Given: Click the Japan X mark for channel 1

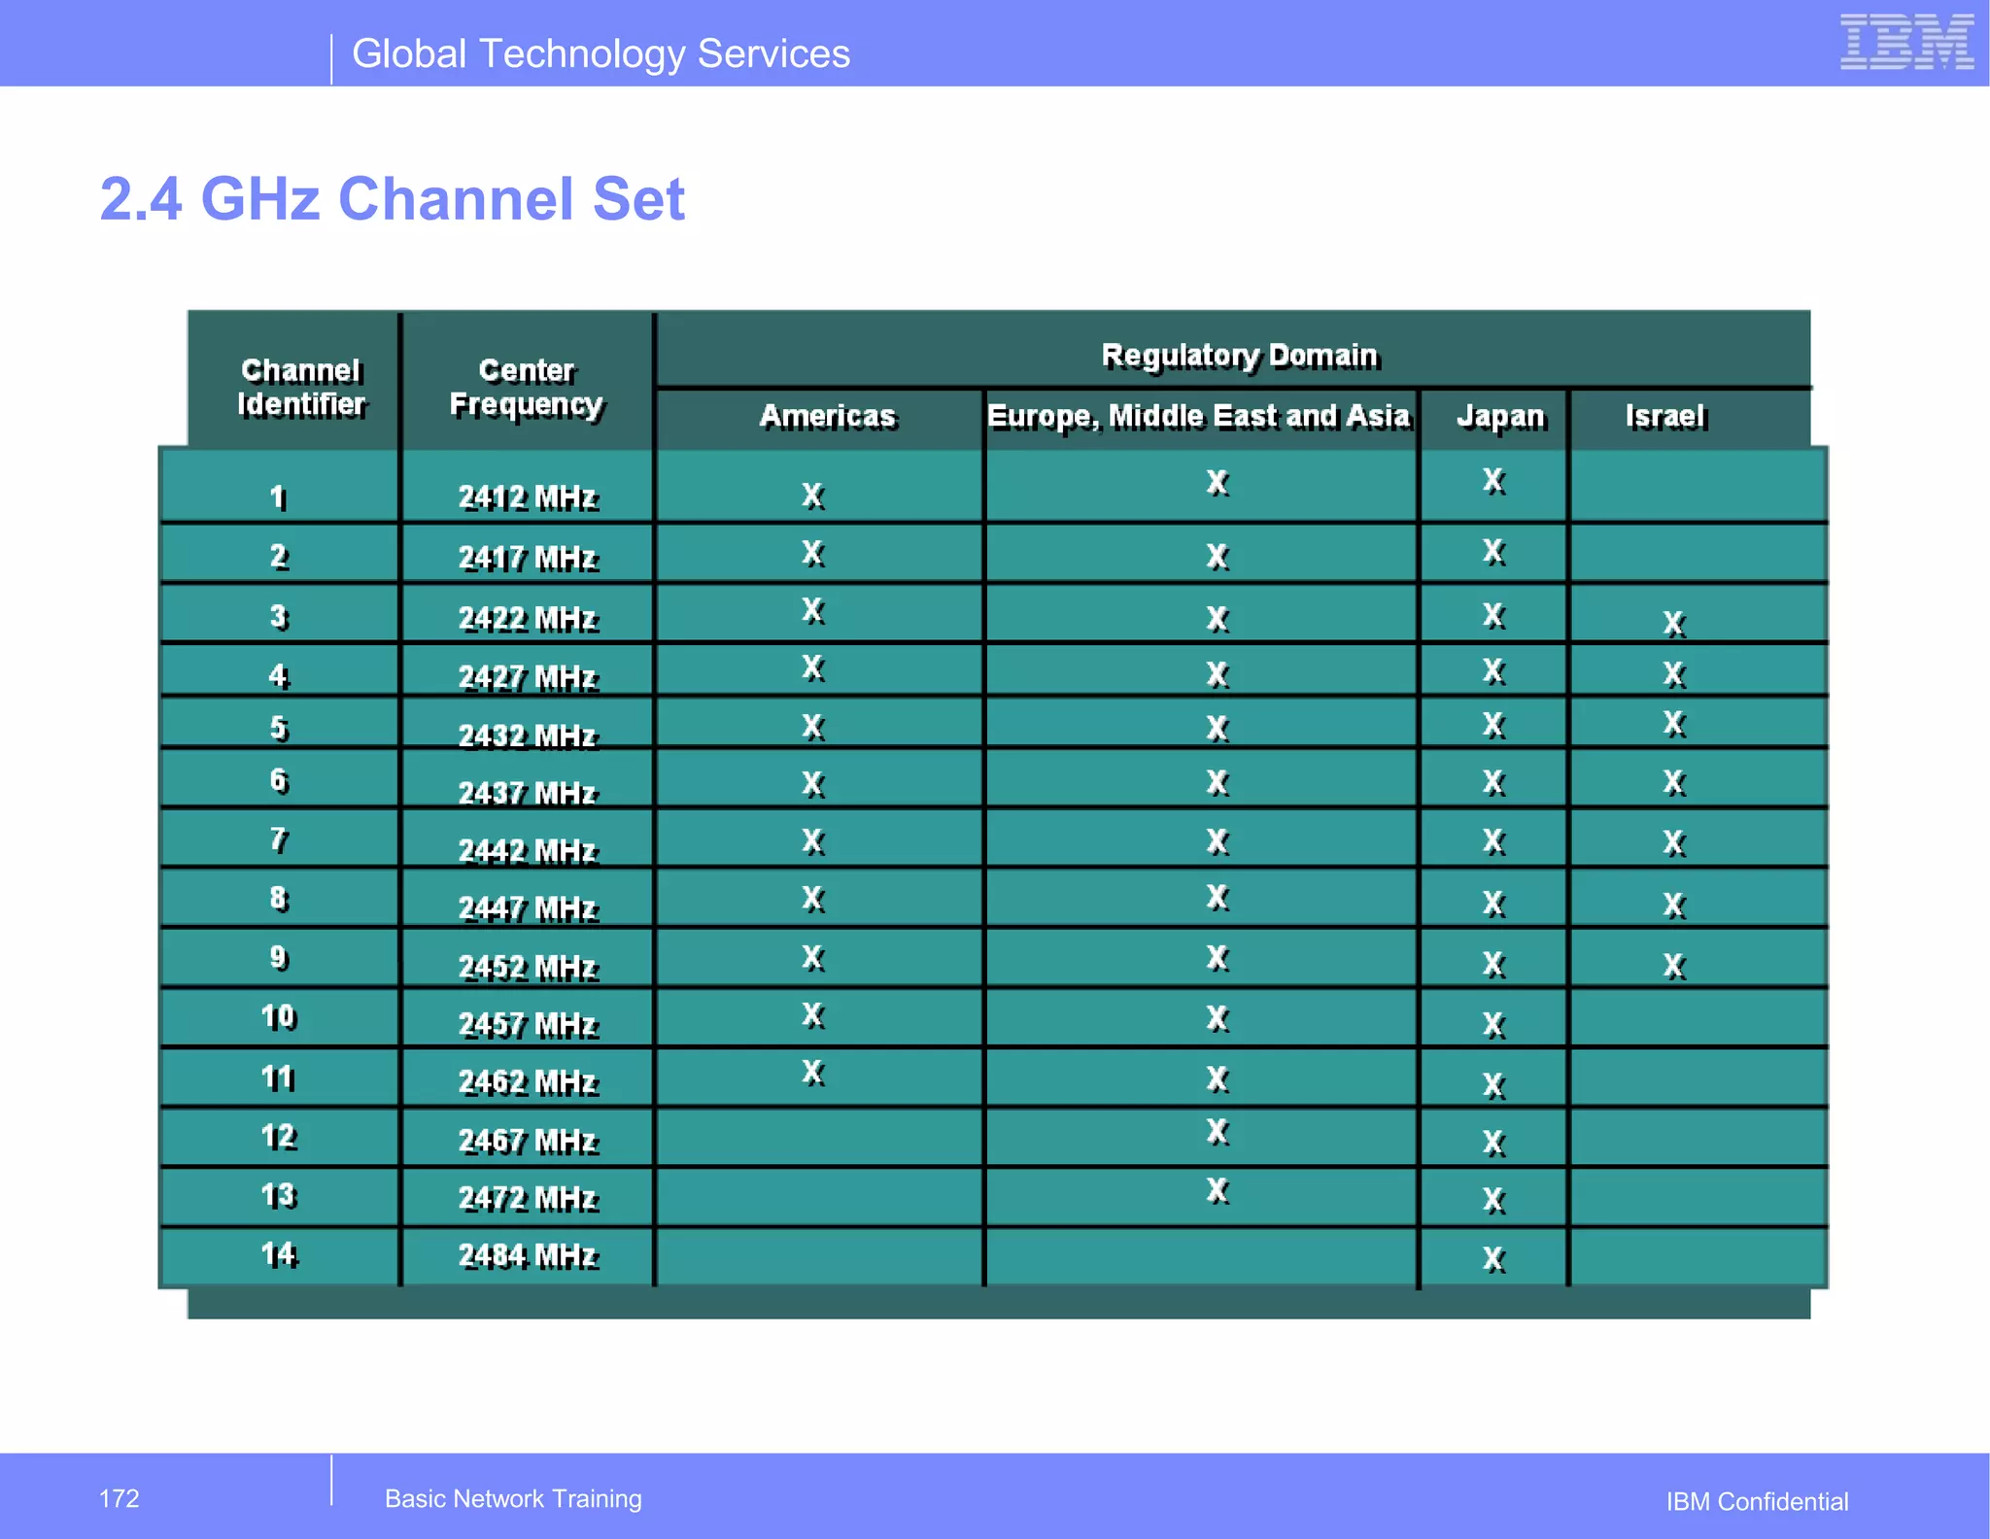Looking at the screenshot, I should point(1494,481).
